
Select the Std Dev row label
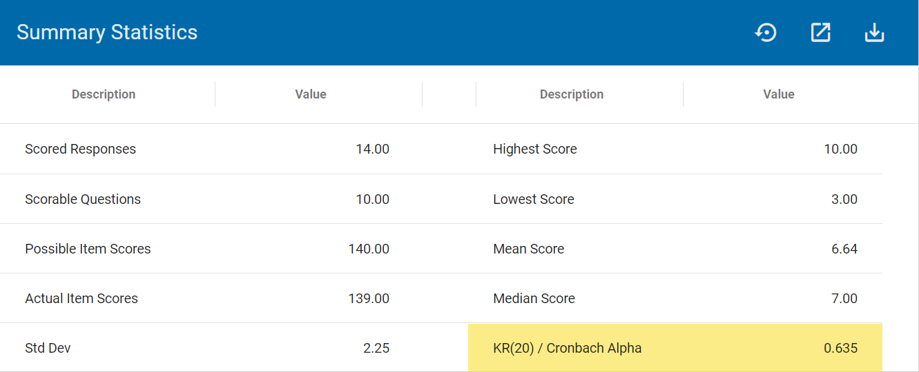tap(48, 348)
